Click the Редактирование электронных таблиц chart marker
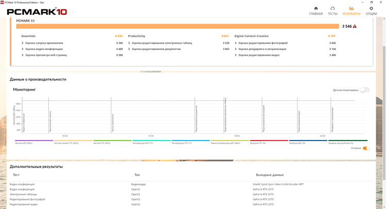 tap(226, 115)
